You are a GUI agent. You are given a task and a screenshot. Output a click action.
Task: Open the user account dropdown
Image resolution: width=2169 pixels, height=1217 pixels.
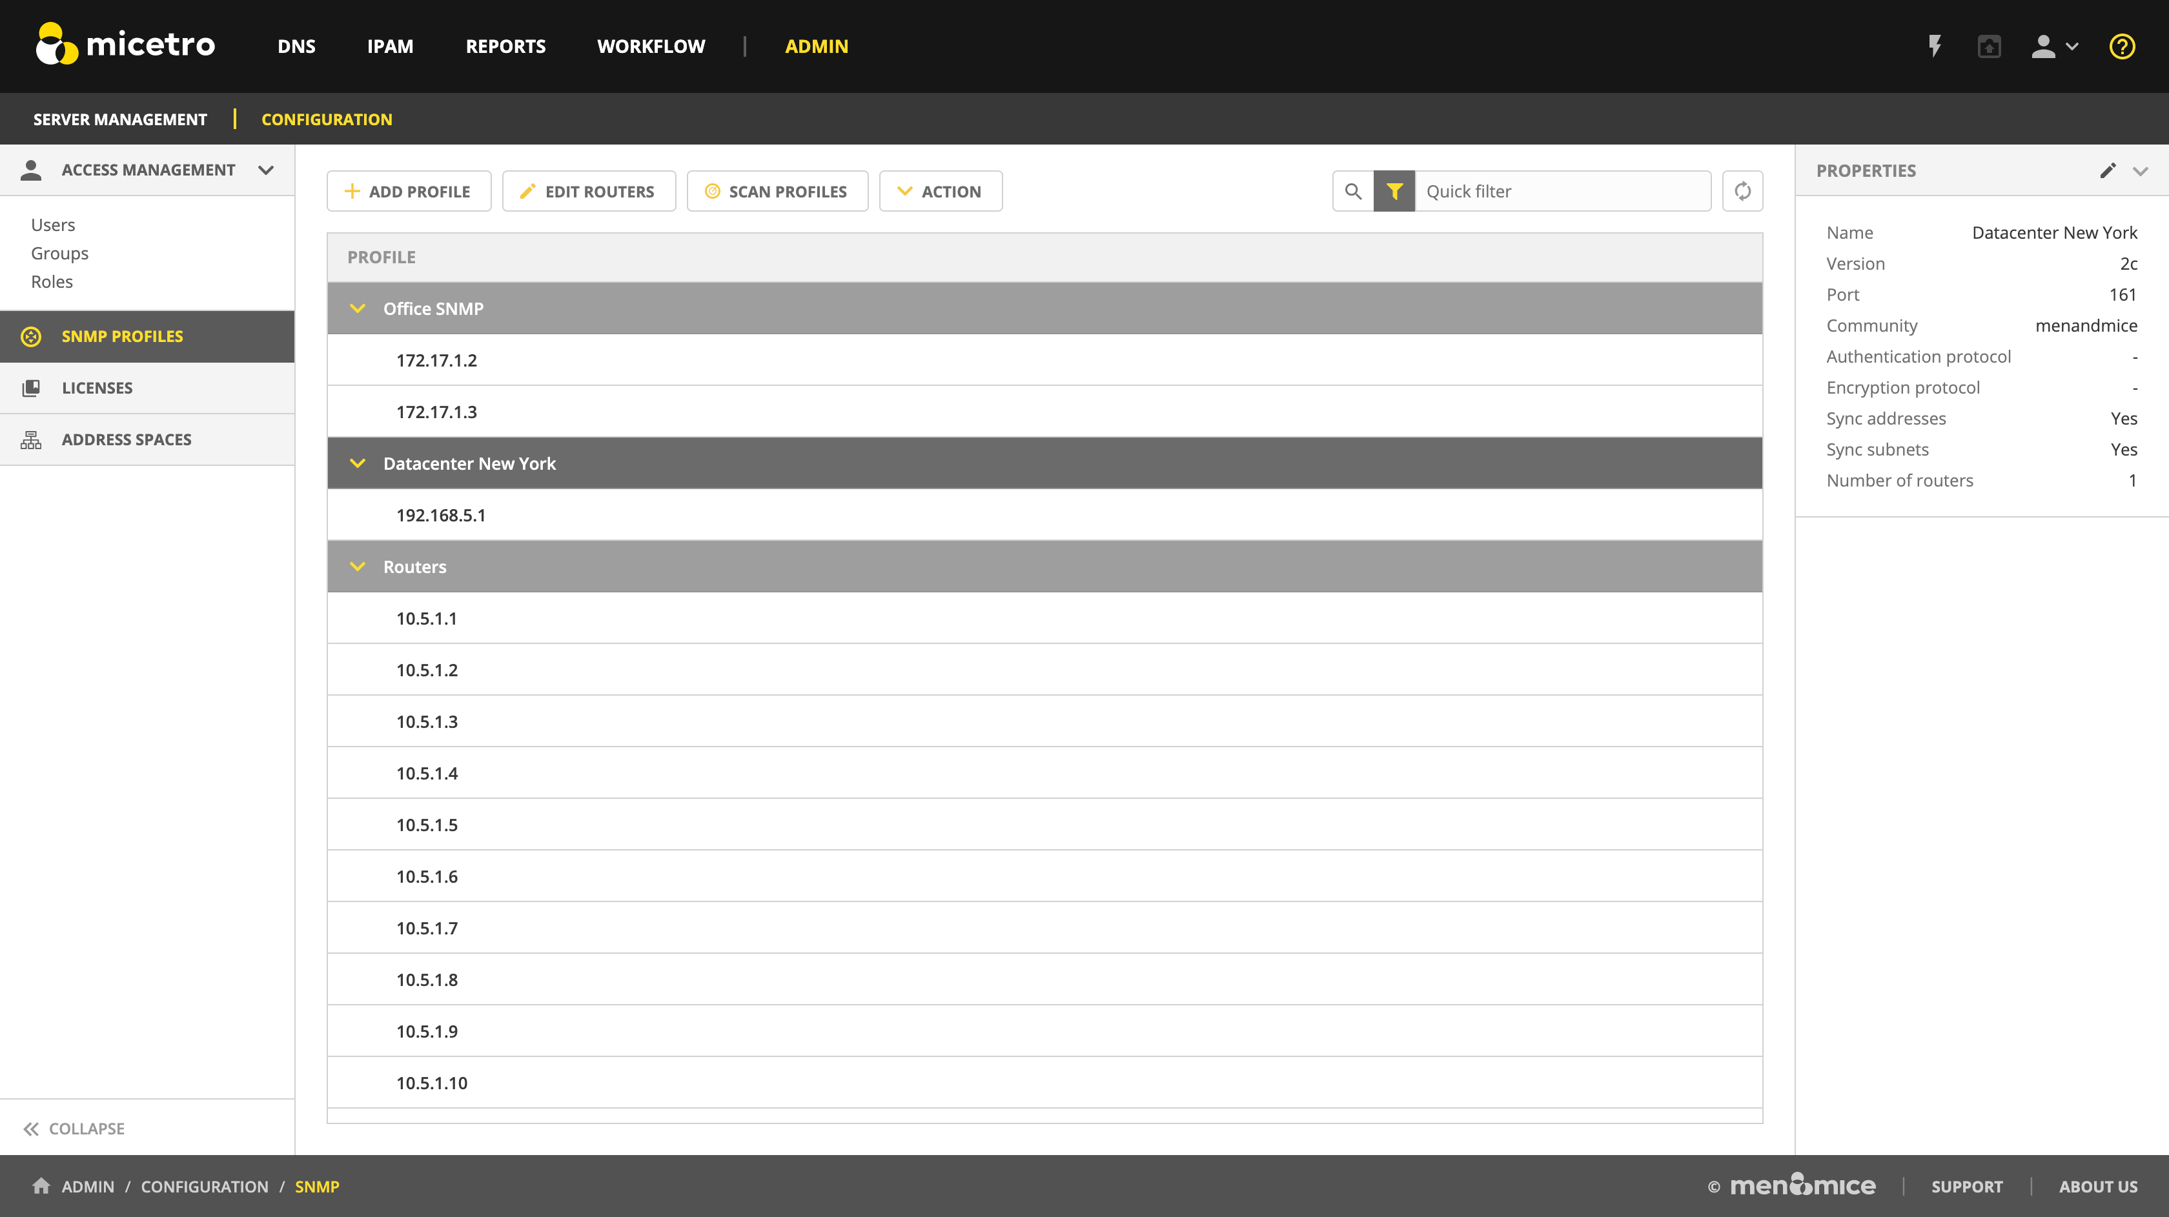click(x=2053, y=46)
